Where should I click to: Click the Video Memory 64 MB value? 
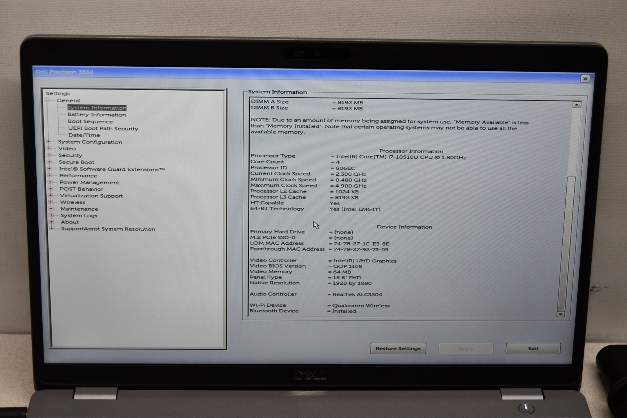[x=342, y=272]
